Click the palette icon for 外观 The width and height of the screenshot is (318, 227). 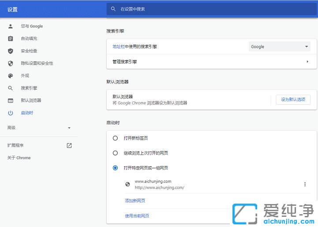(11, 76)
